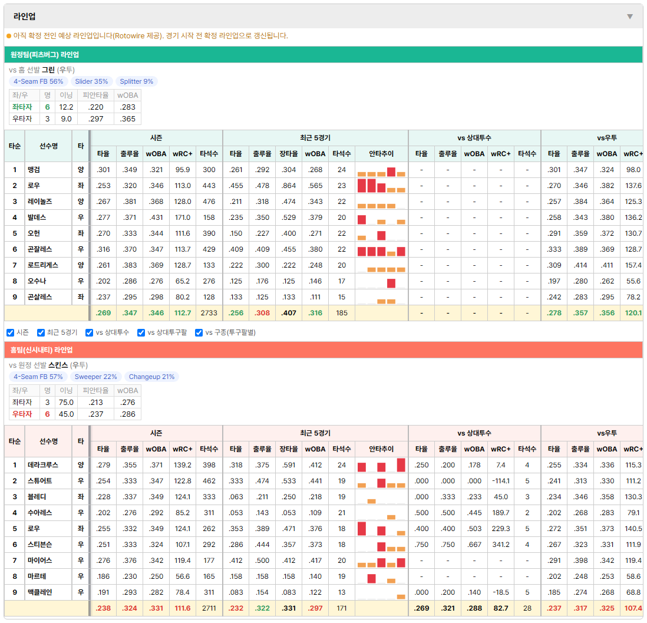Screen dimensions: 647x623
Task: Select the Sweeper 22% pitch tag
Action: 95,377
